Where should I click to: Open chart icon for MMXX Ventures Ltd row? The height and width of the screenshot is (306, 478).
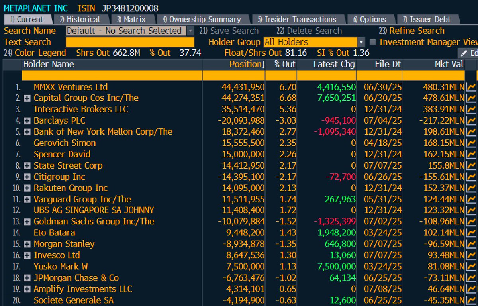pos(470,87)
